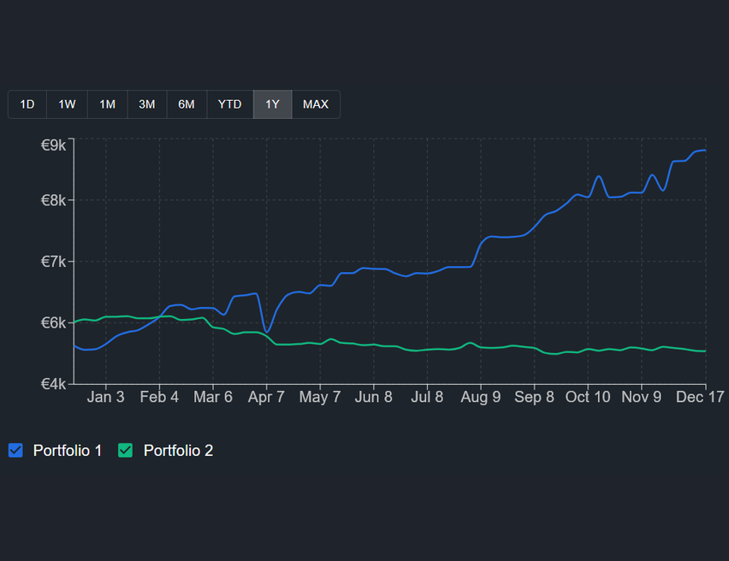
Task: Choose the 3M three-month range
Action: [x=146, y=103]
